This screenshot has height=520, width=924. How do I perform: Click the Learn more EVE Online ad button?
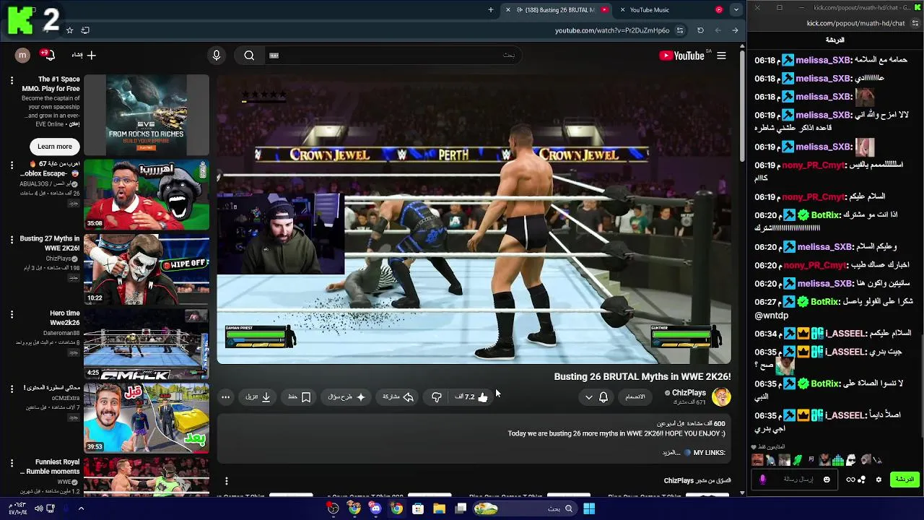tap(55, 147)
